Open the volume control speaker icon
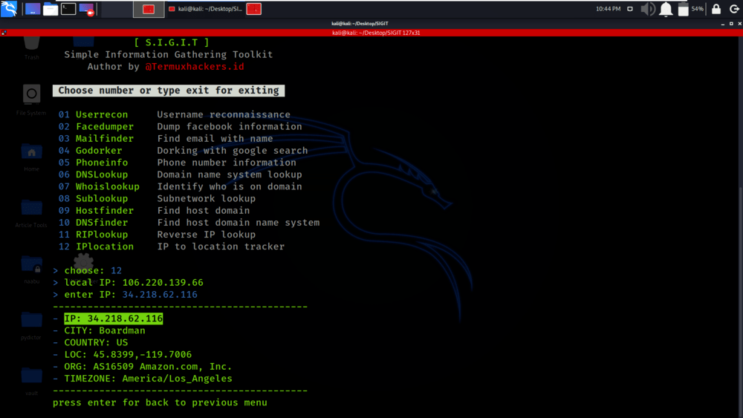 click(x=648, y=9)
